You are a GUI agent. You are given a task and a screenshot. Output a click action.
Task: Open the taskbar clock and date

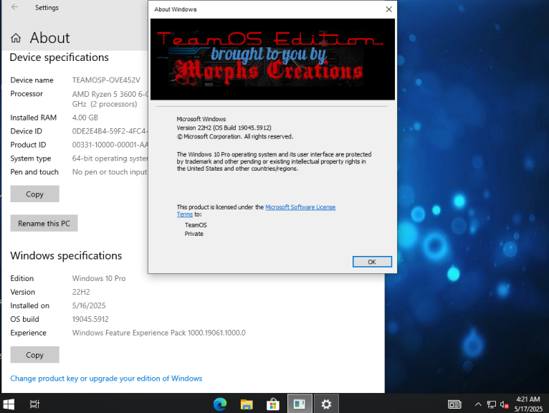click(x=528, y=404)
